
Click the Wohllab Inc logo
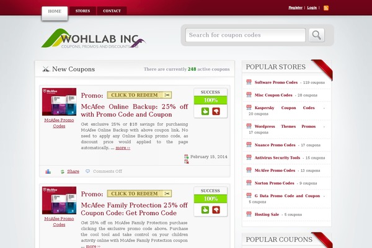pos(94,38)
